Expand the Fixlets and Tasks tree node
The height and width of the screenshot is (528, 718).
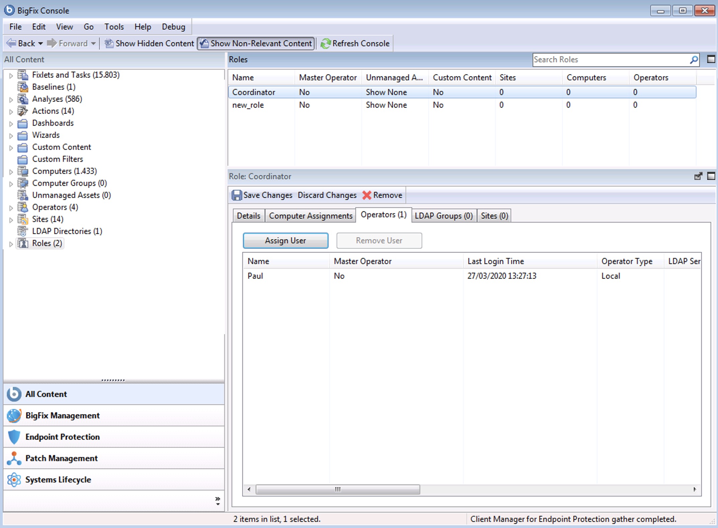[x=11, y=75]
